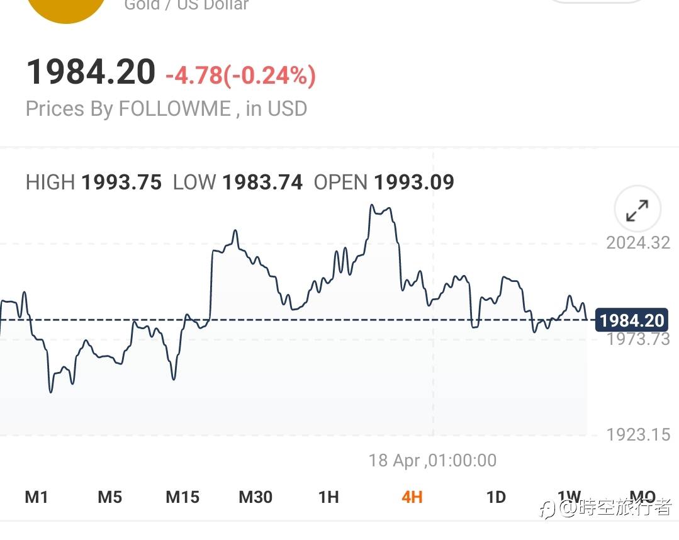Tap the large 1984.20 current price
This screenshot has width=679, height=540.
[91, 72]
